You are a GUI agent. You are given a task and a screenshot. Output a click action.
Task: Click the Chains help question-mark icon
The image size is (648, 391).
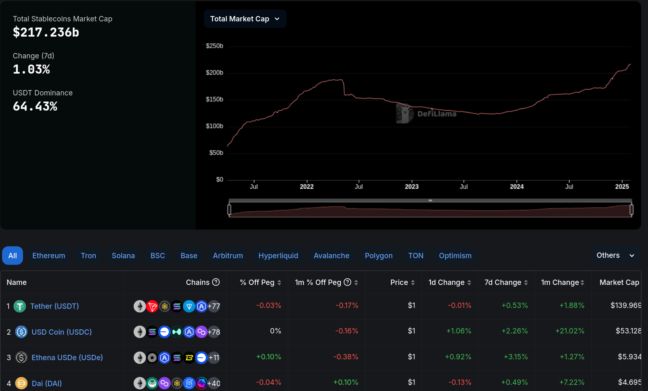[216, 282]
